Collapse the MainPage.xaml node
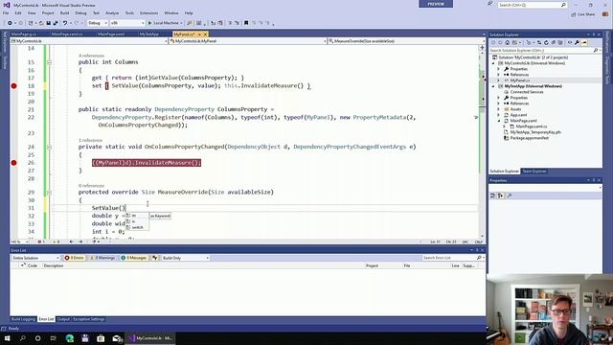This screenshot has height=345, width=613. (x=499, y=121)
